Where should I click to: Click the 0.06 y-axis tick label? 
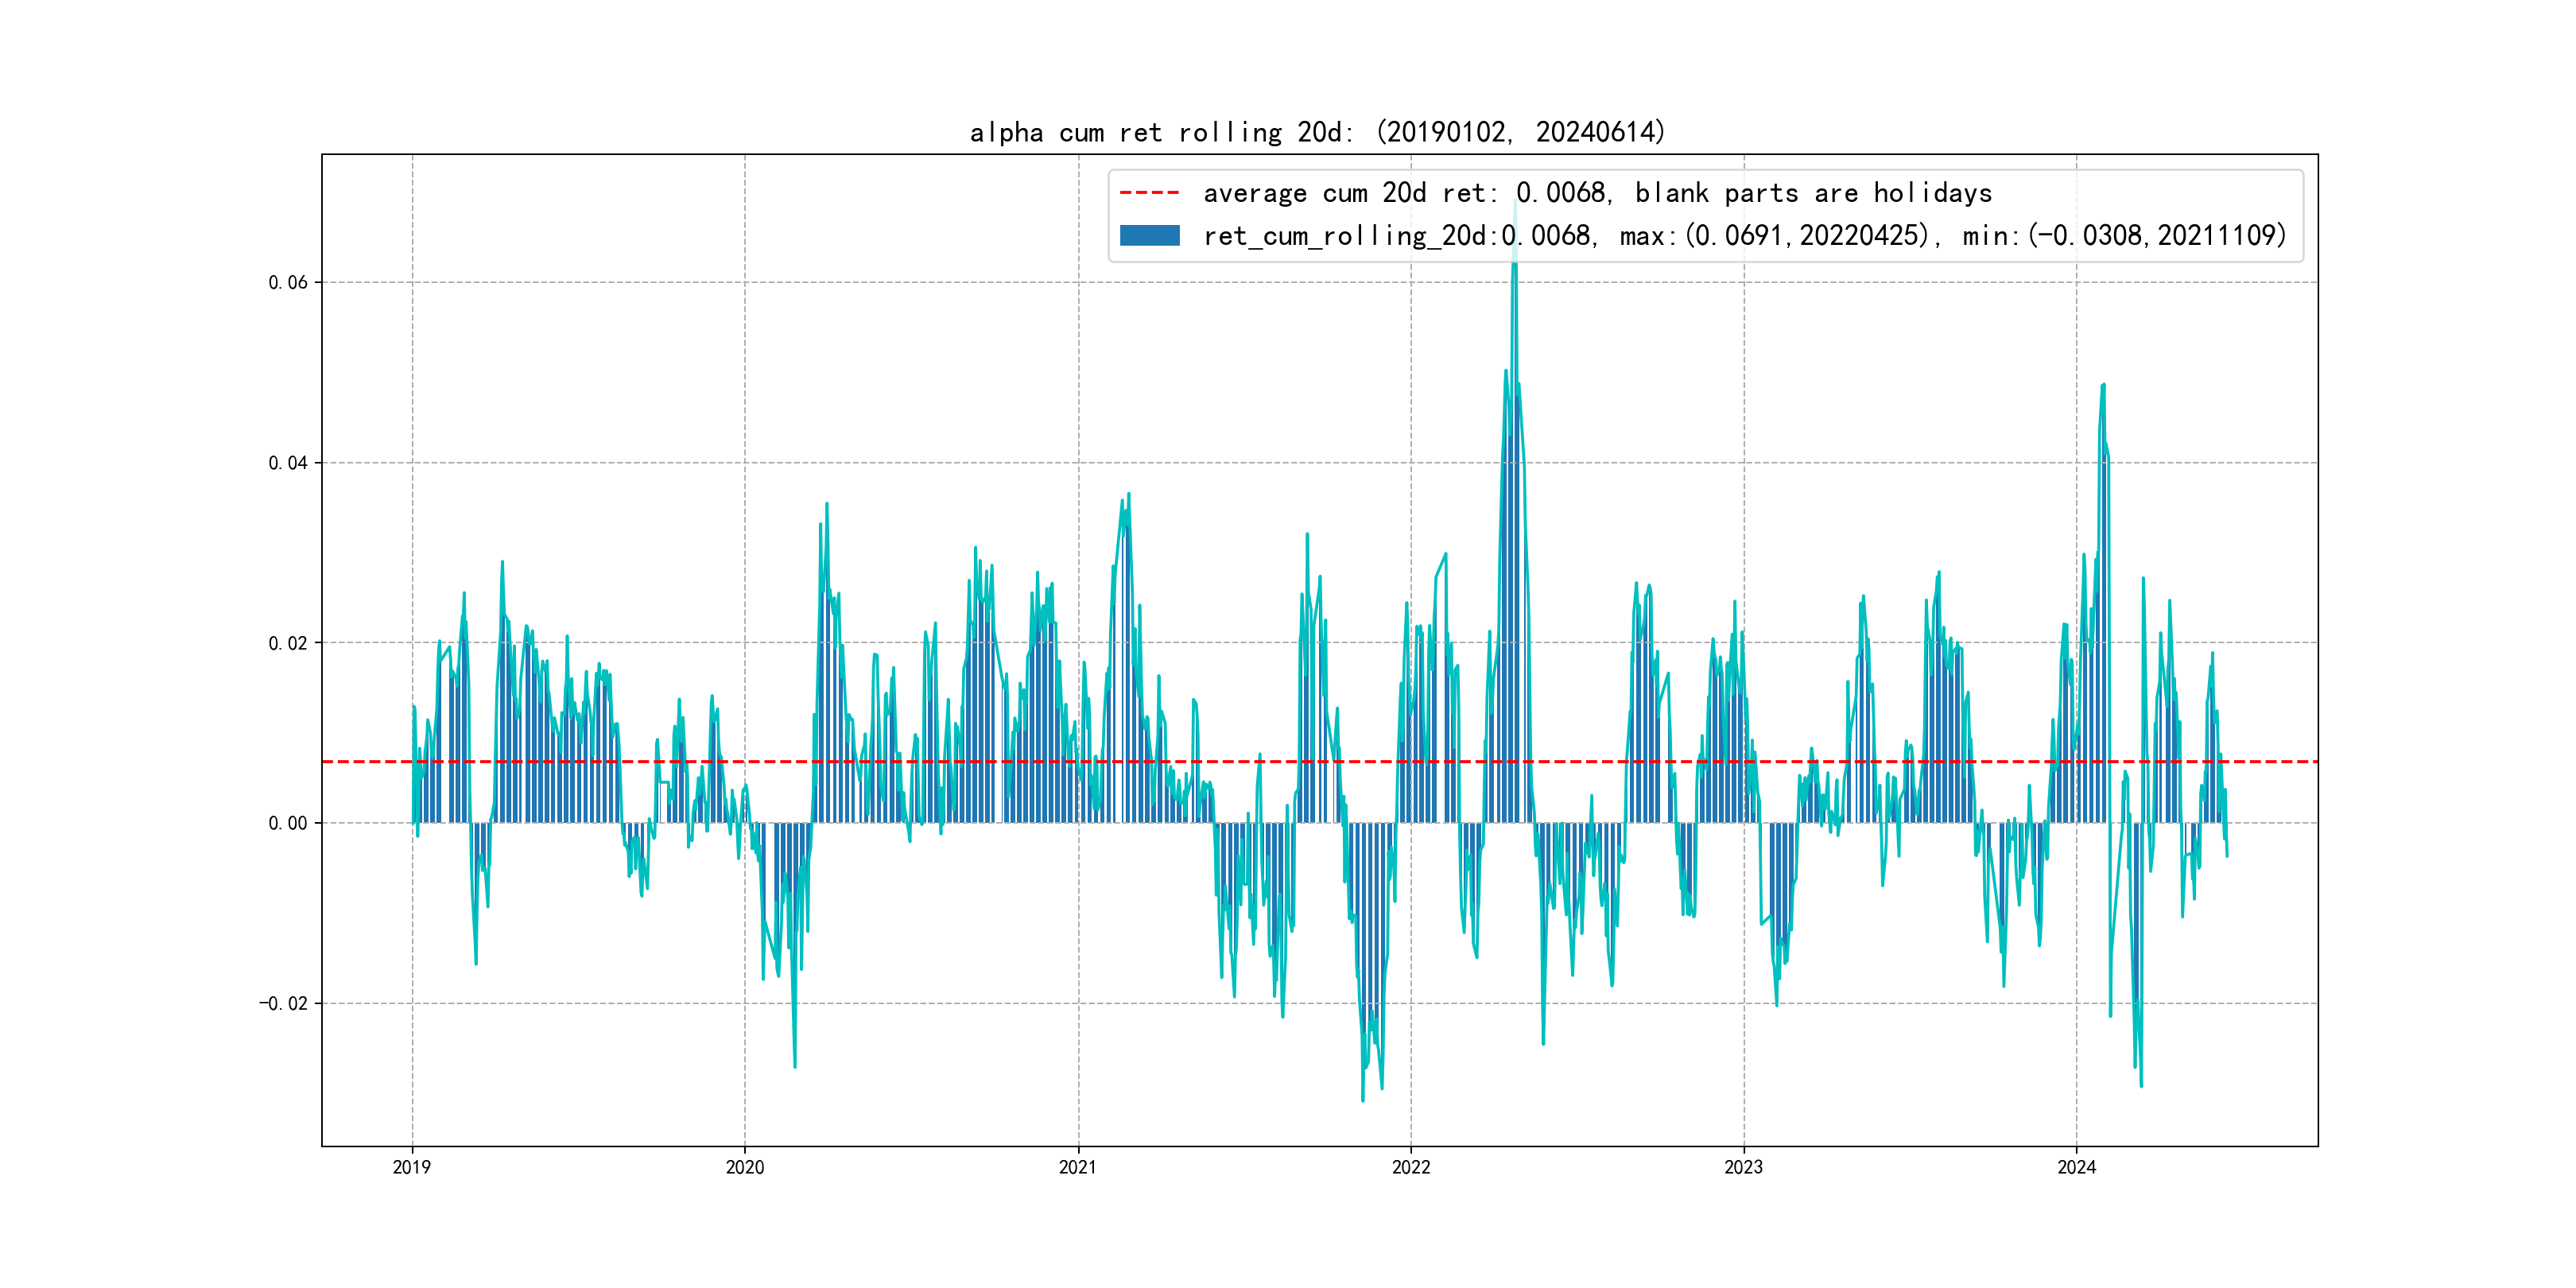point(288,282)
